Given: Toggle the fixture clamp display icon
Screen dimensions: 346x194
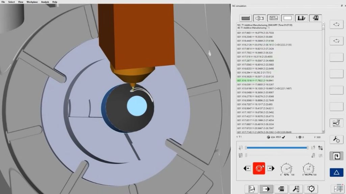Looking at the screenshot, I should coord(301,18).
